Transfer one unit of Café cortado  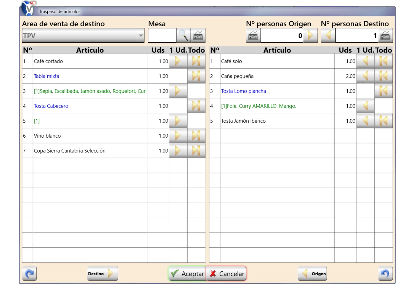click(x=178, y=61)
